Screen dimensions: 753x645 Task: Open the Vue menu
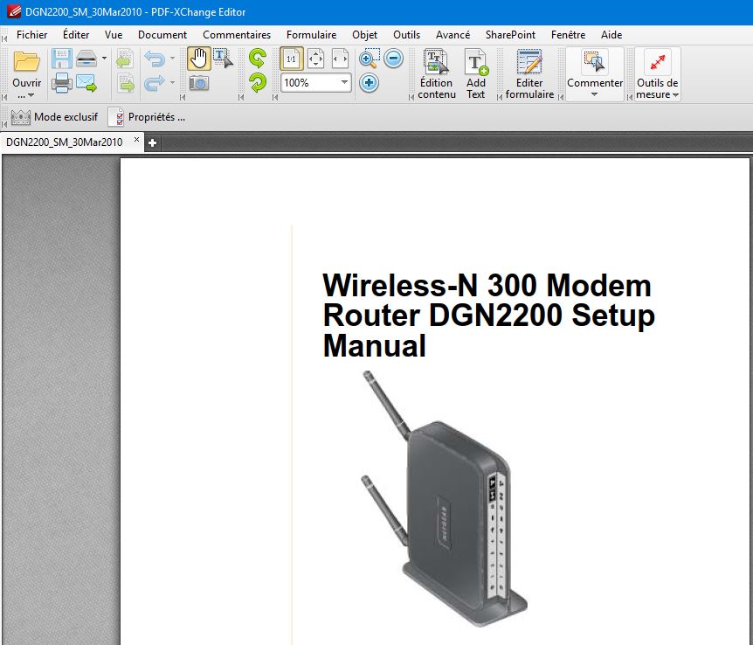[x=114, y=35]
